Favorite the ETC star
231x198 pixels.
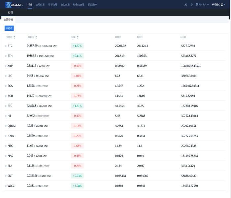point(6,106)
